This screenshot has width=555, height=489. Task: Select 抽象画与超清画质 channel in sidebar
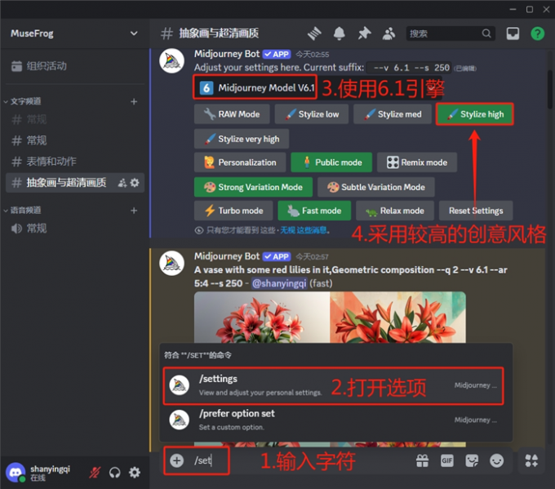coord(75,183)
